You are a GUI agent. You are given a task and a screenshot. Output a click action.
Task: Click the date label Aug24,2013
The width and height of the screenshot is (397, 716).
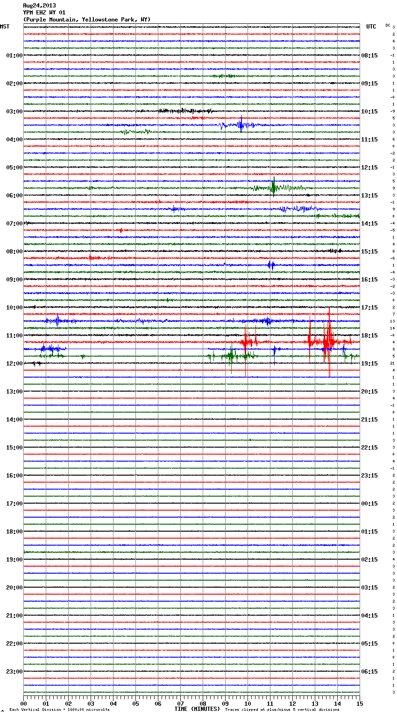pos(39,6)
